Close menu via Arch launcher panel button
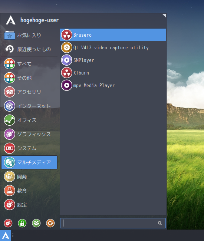 pyautogui.click(x=6, y=235)
